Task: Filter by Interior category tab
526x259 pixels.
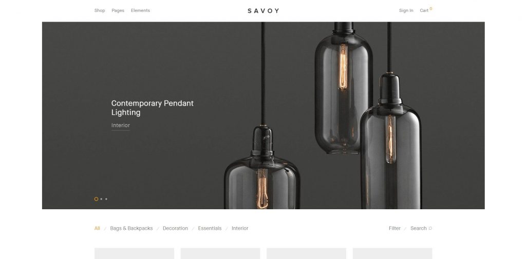Action: coord(240,228)
